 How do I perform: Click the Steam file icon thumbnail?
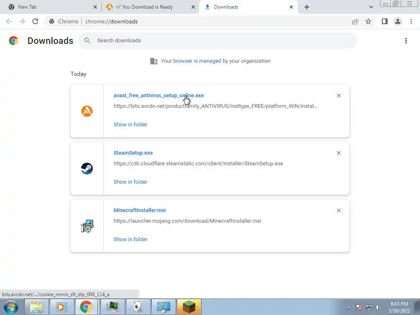87,169
